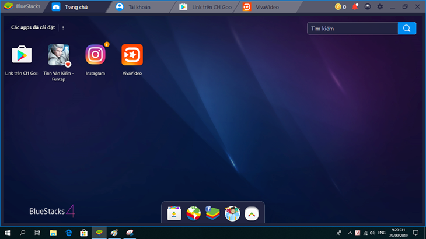The width and height of the screenshot is (426, 239).
Task: Click the blue search button
Action: (407, 29)
